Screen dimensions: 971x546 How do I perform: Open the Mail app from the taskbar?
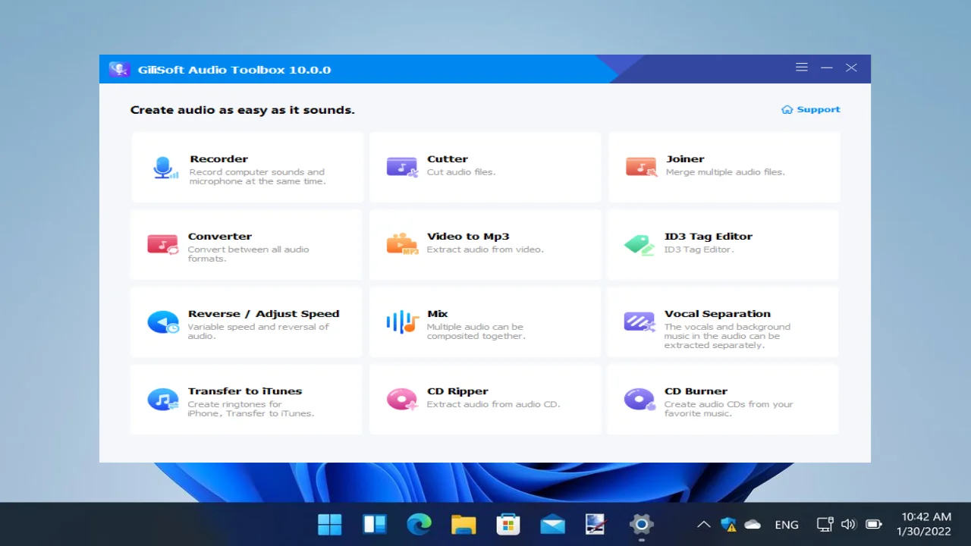[552, 524]
